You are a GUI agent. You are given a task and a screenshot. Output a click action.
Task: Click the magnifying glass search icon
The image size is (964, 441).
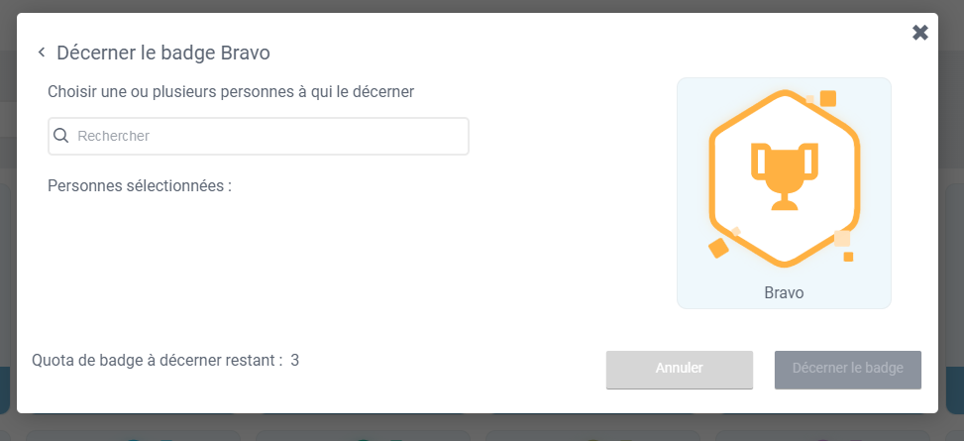coord(61,136)
